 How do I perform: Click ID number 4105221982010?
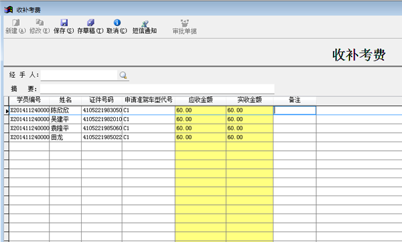tap(102, 119)
